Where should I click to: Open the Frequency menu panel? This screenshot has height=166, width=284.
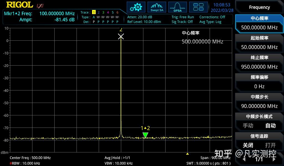(x=259, y=7)
